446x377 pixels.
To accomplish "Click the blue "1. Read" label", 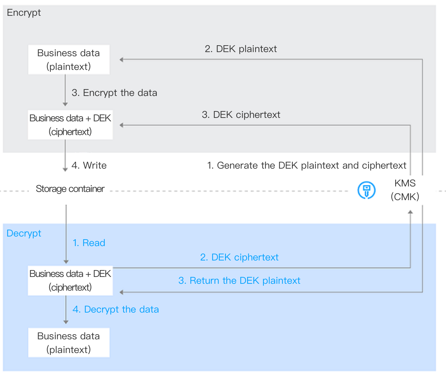I will click(89, 243).
